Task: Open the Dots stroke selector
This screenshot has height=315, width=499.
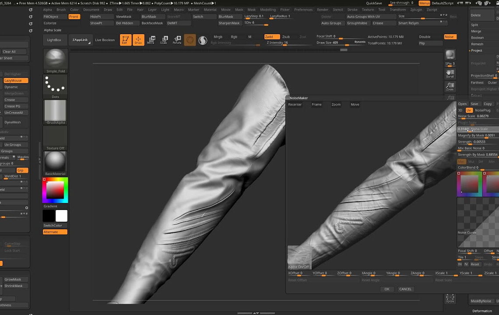Action: click(55, 84)
